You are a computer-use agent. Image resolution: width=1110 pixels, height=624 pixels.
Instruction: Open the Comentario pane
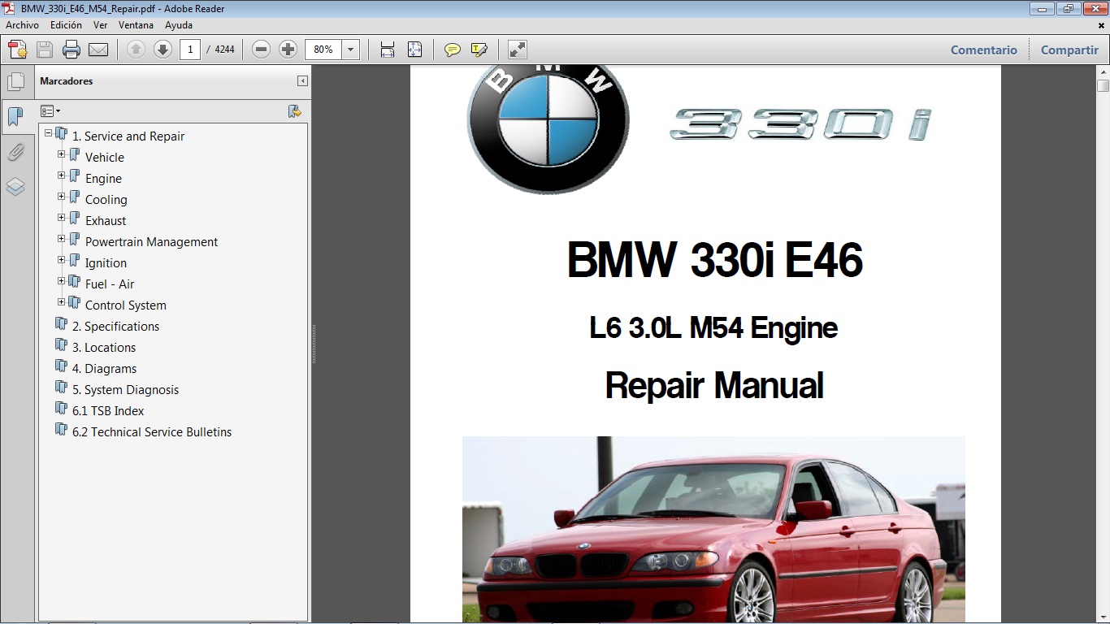(984, 50)
